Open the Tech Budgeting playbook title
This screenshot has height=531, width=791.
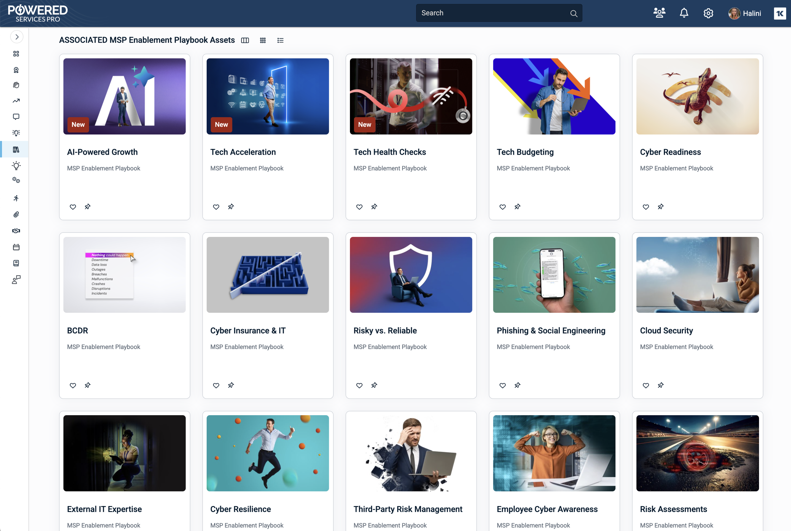tap(525, 152)
